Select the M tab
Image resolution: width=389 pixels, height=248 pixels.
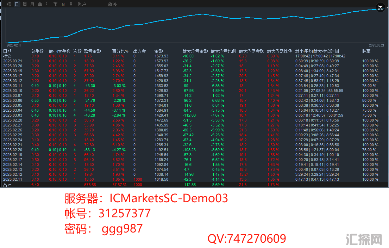point(63,5)
